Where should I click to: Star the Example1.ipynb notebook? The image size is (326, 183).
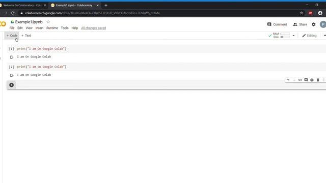48,22
